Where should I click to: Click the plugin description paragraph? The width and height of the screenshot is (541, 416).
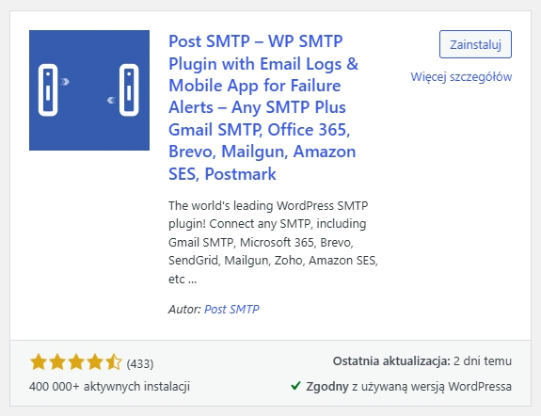pyautogui.click(x=273, y=242)
